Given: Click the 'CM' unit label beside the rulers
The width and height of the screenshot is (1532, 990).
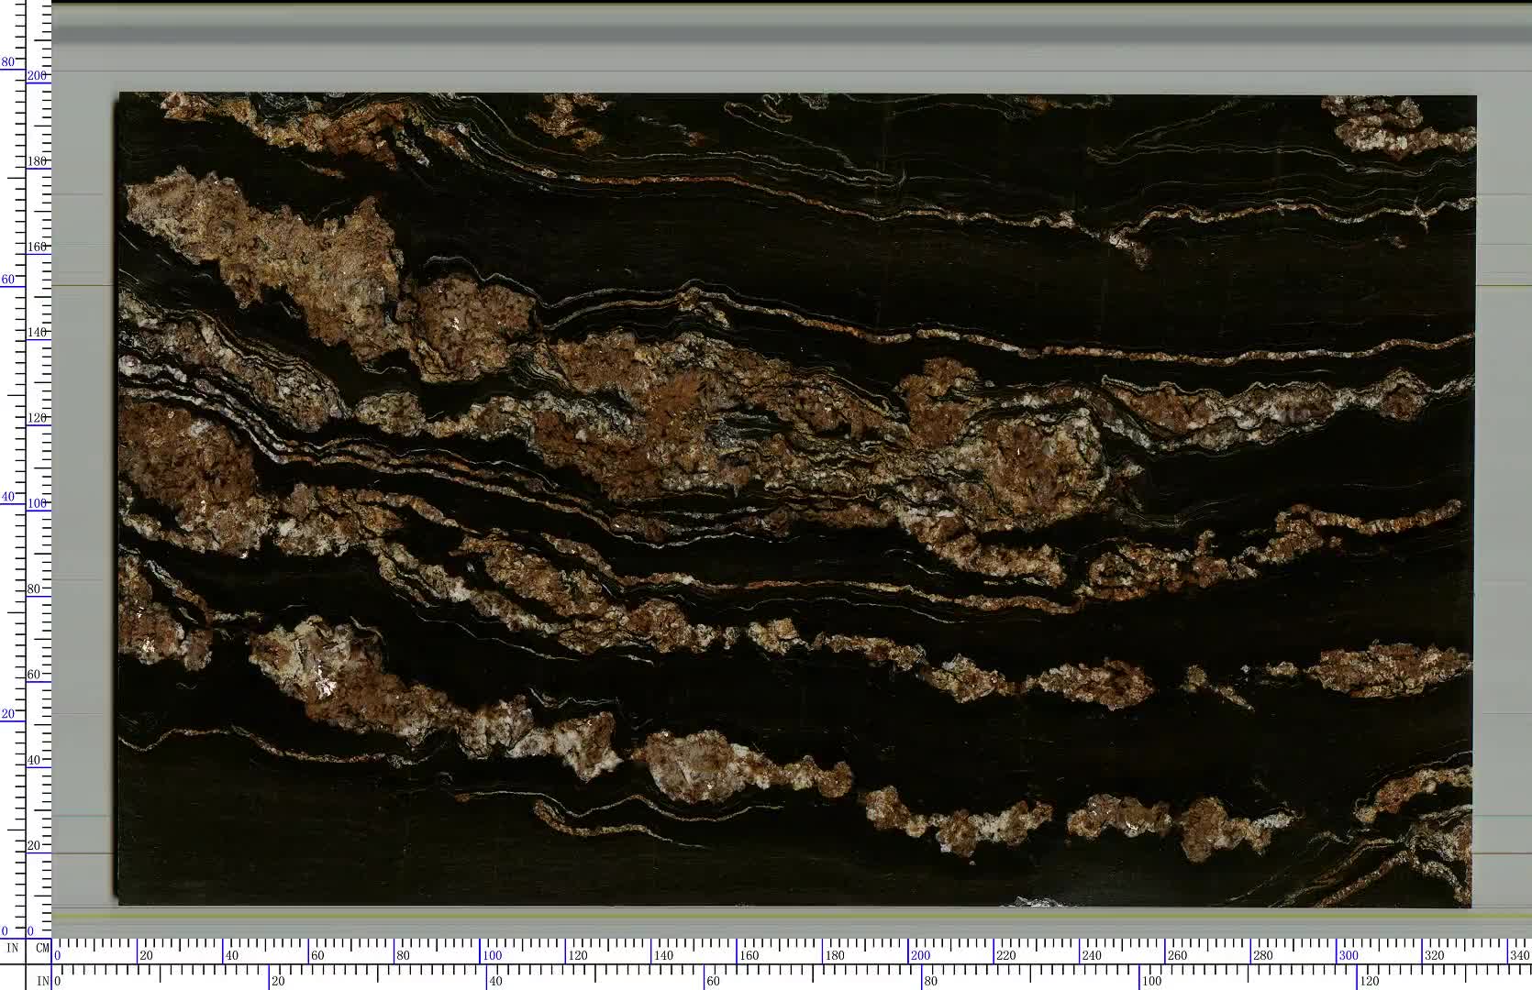Looking at the screenshot, I should [42, 949].
